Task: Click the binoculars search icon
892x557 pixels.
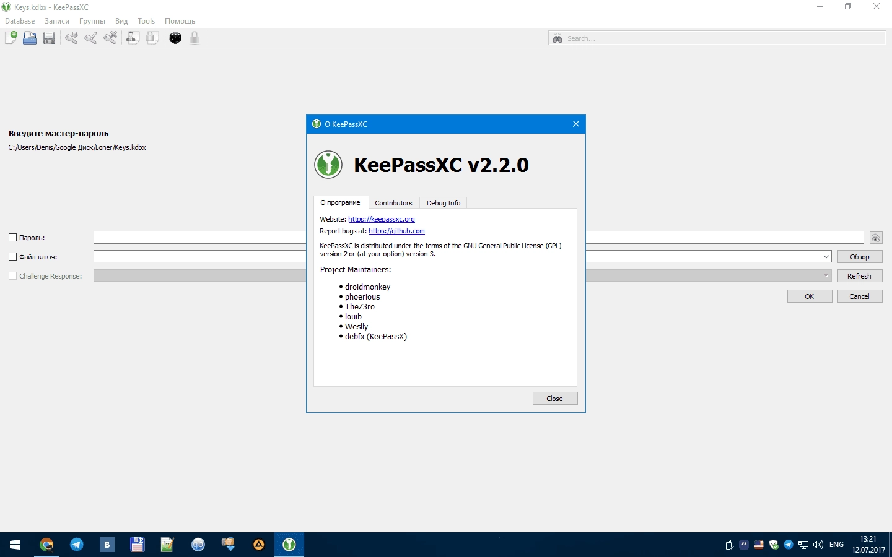Action: coord(557,38)
